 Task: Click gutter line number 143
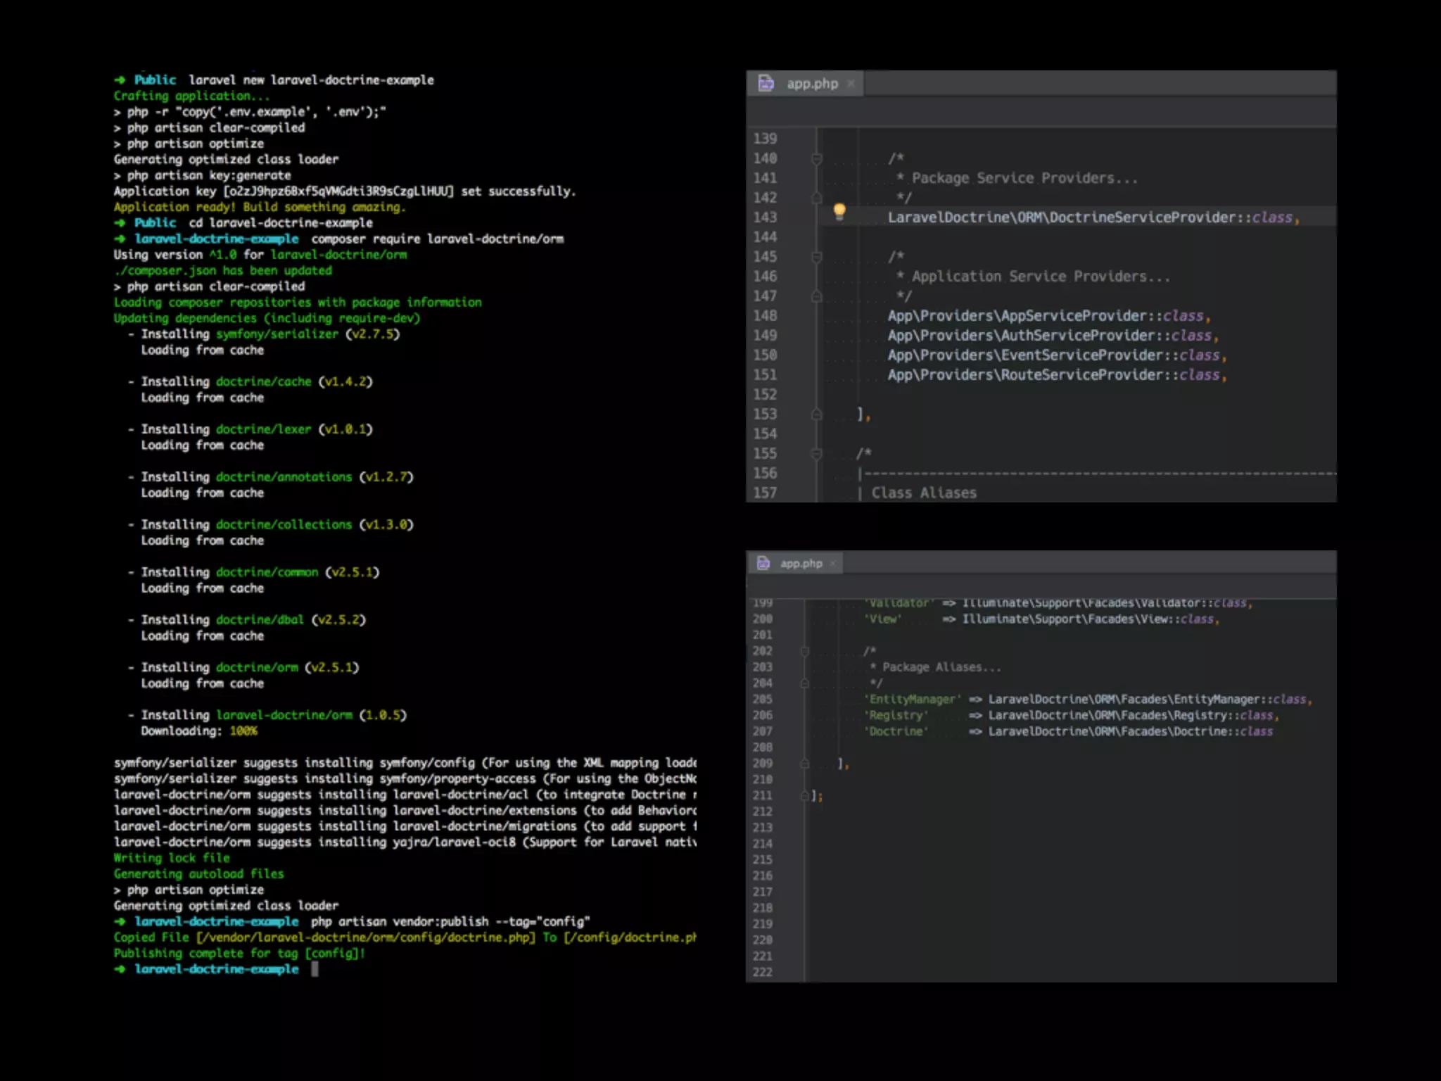765,217
